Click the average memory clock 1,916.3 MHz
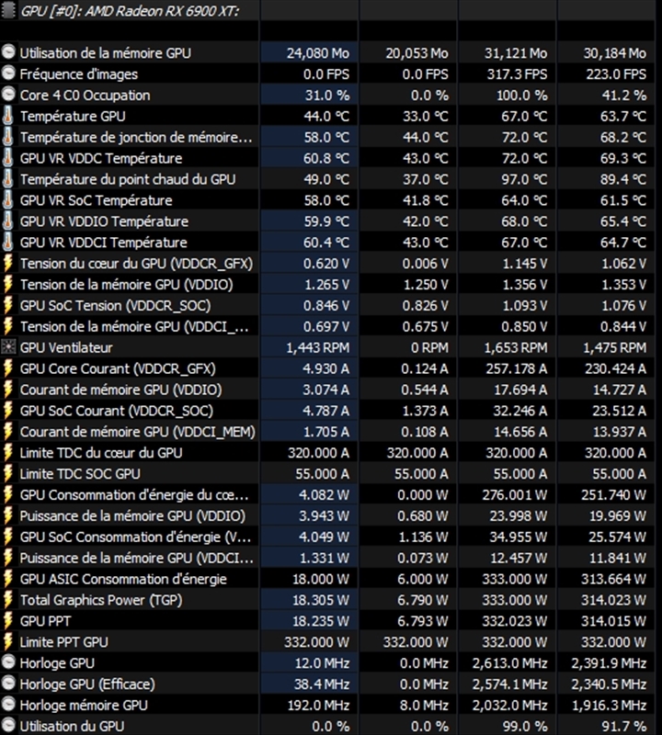The height and width of the screenshot is (735, 662). click(x=609, y=705)
